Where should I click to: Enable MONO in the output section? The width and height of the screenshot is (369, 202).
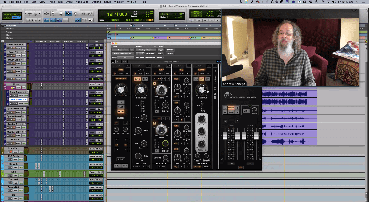coord(231,112)
